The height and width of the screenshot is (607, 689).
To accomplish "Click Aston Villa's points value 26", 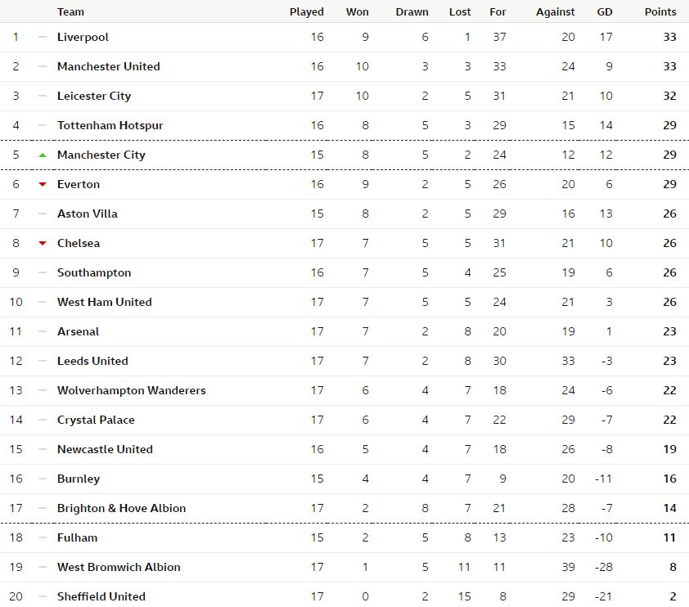I will tap(669, 214).
